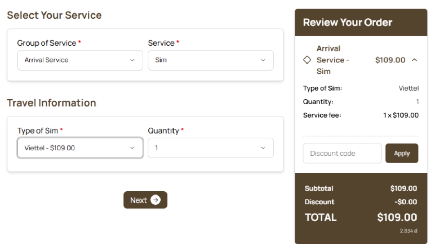Viewport: 435px width, 244px height.
Task: Click the diamond icon beside Arrival Service - Sim
Action: coord(307,60)
